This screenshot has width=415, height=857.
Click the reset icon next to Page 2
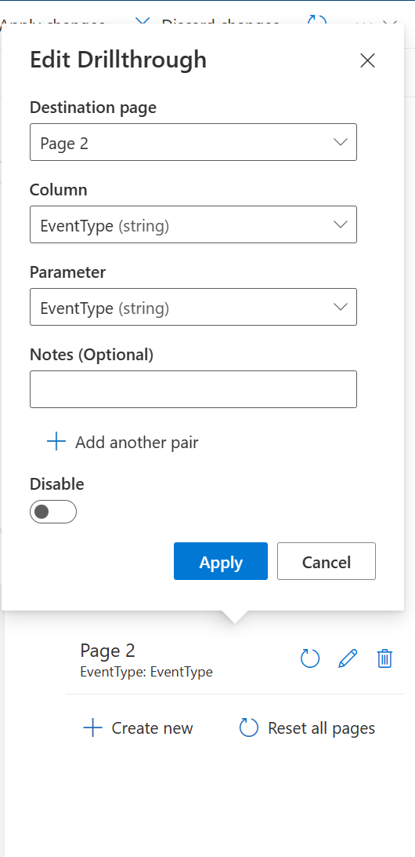pos(310,658)
